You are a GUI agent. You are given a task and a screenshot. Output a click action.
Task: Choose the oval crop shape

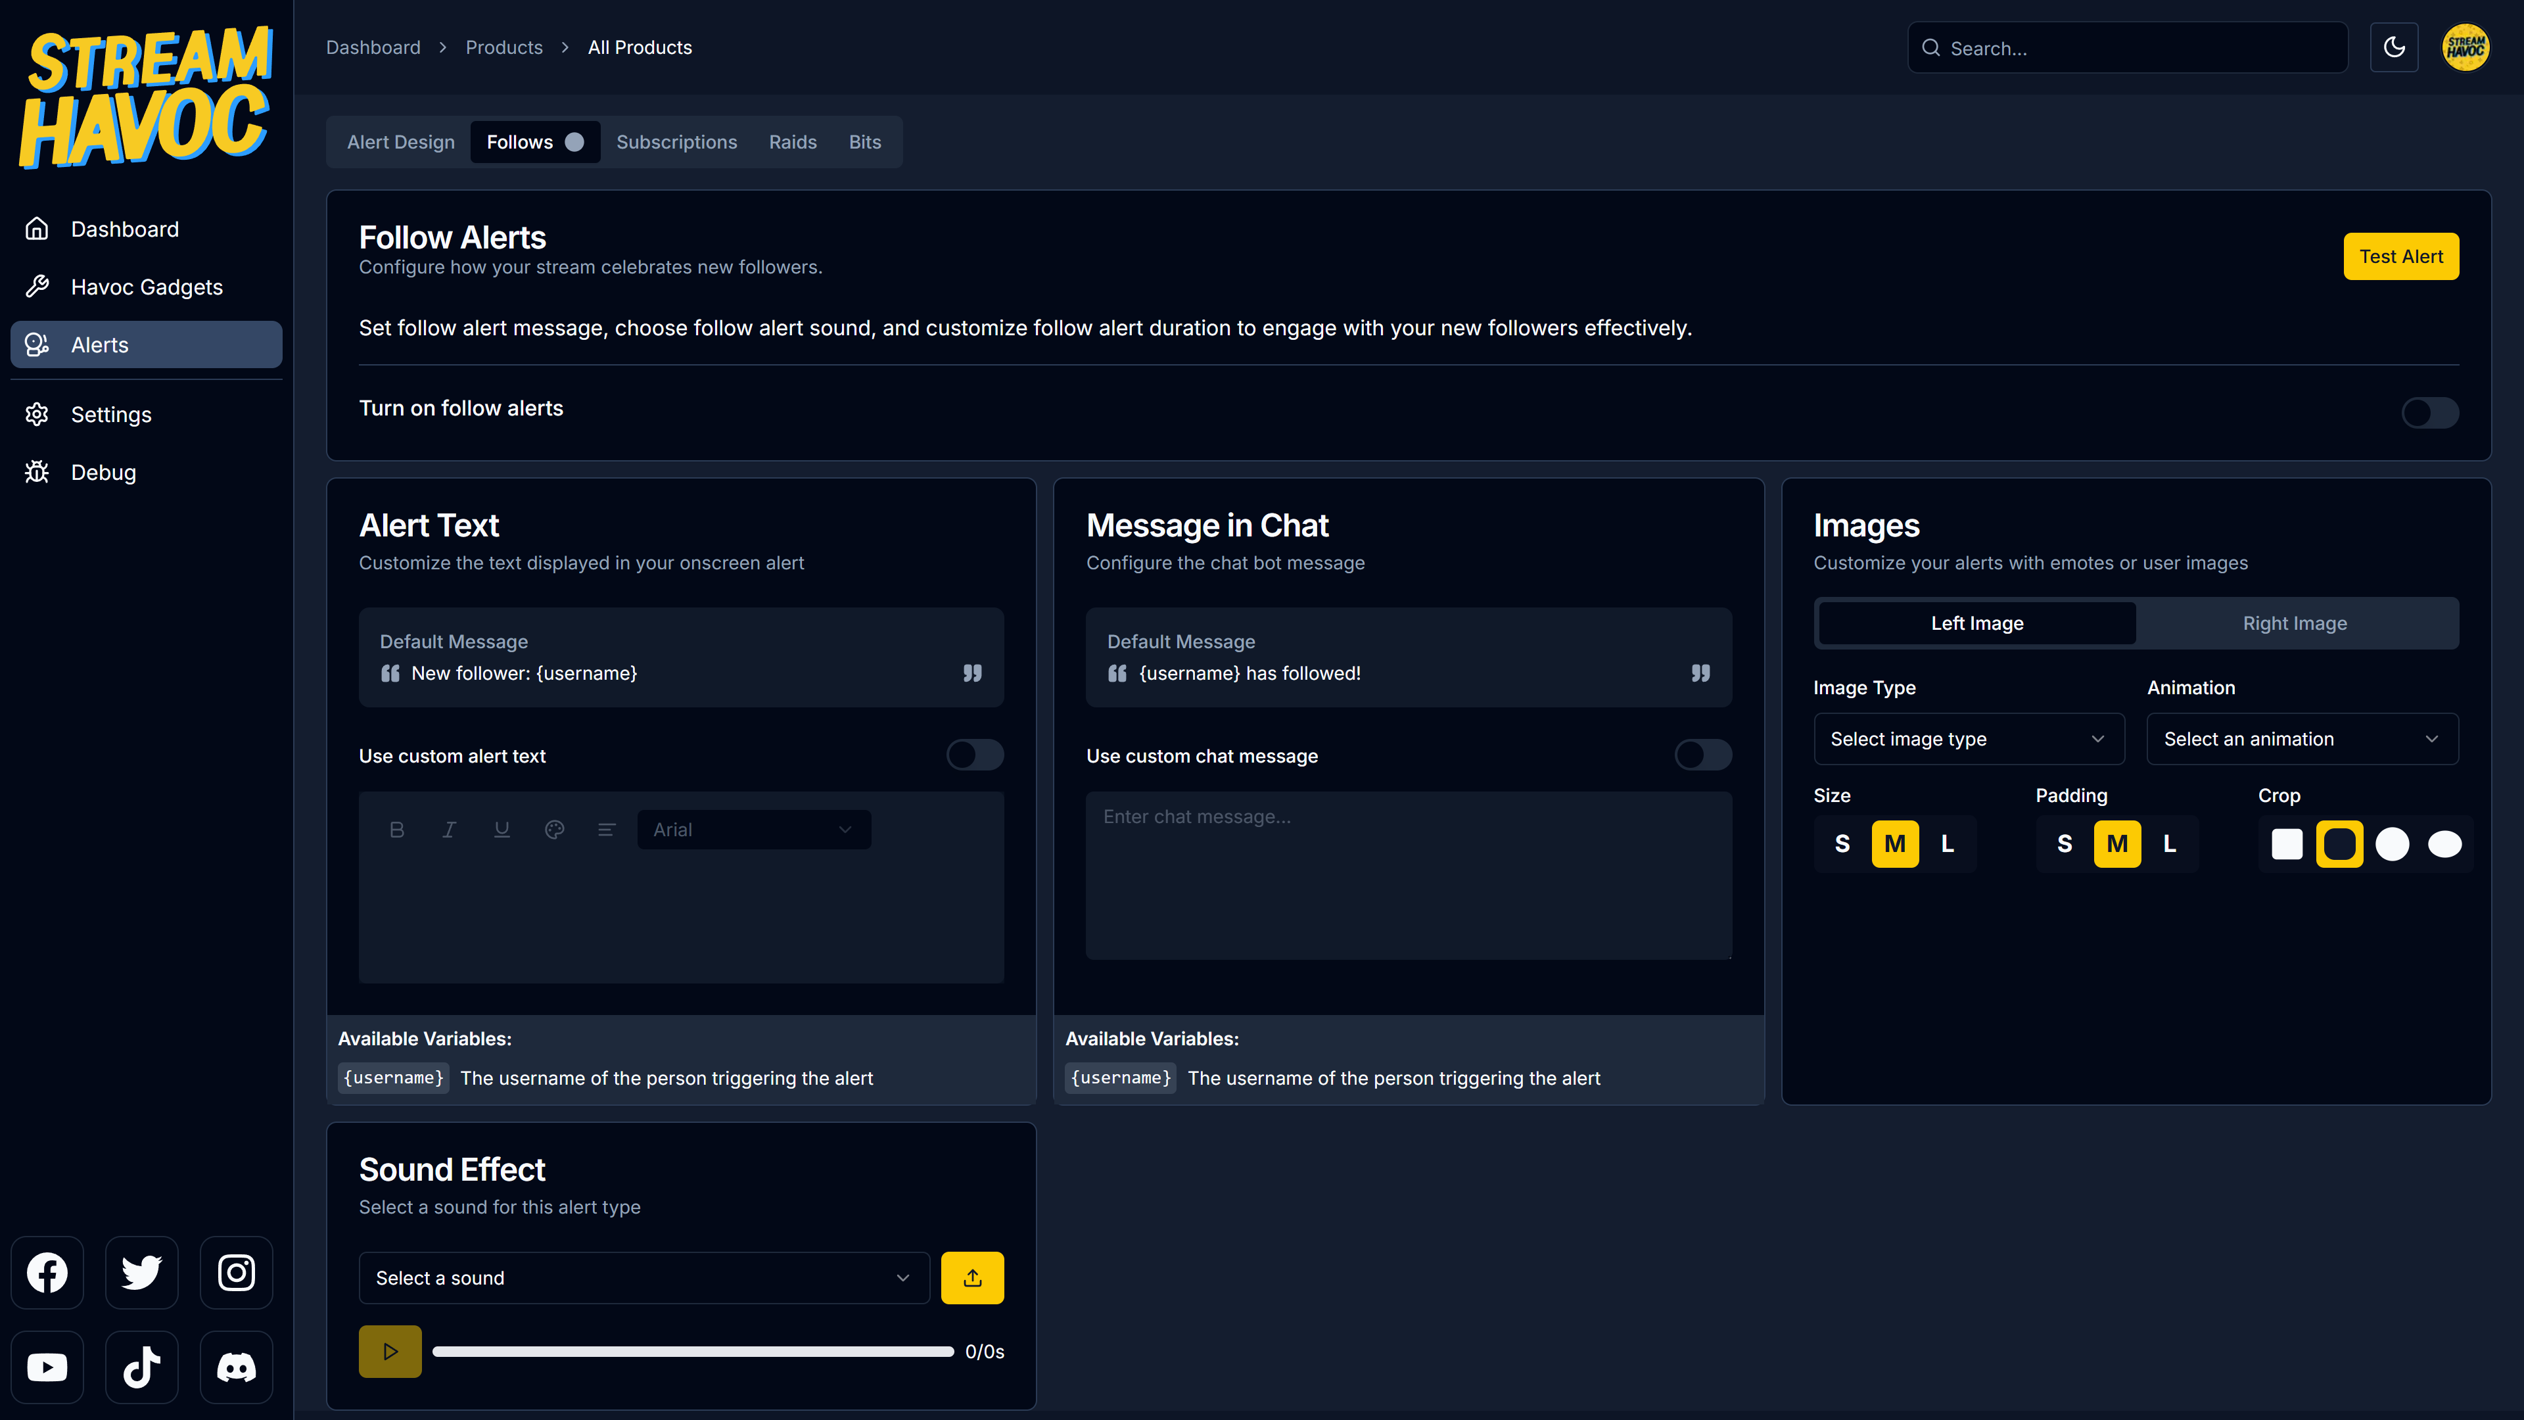[x=2444, y=843]
